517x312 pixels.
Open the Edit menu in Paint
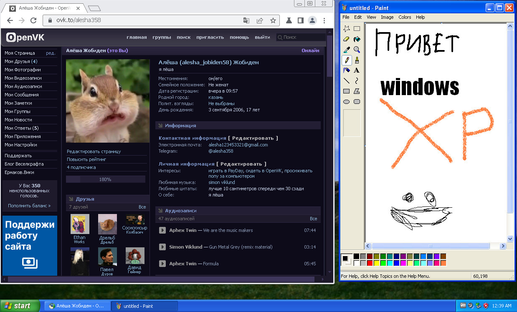[x=358, y=17]
